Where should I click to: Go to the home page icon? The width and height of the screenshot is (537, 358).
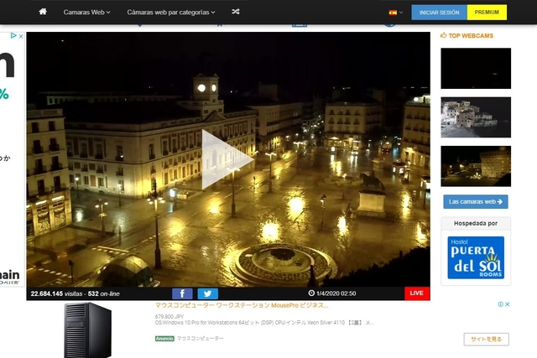[43, 12]
